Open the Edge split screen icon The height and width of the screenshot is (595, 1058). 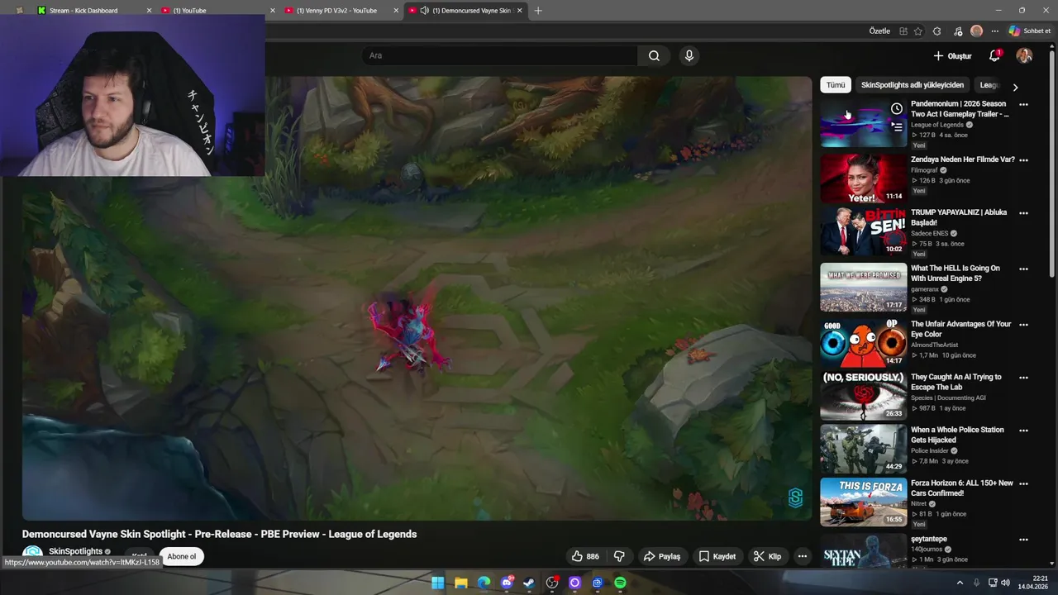click(903, 31)
